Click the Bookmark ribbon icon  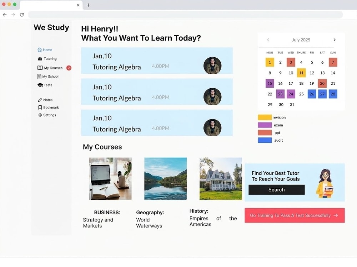[x=40, y=108]
